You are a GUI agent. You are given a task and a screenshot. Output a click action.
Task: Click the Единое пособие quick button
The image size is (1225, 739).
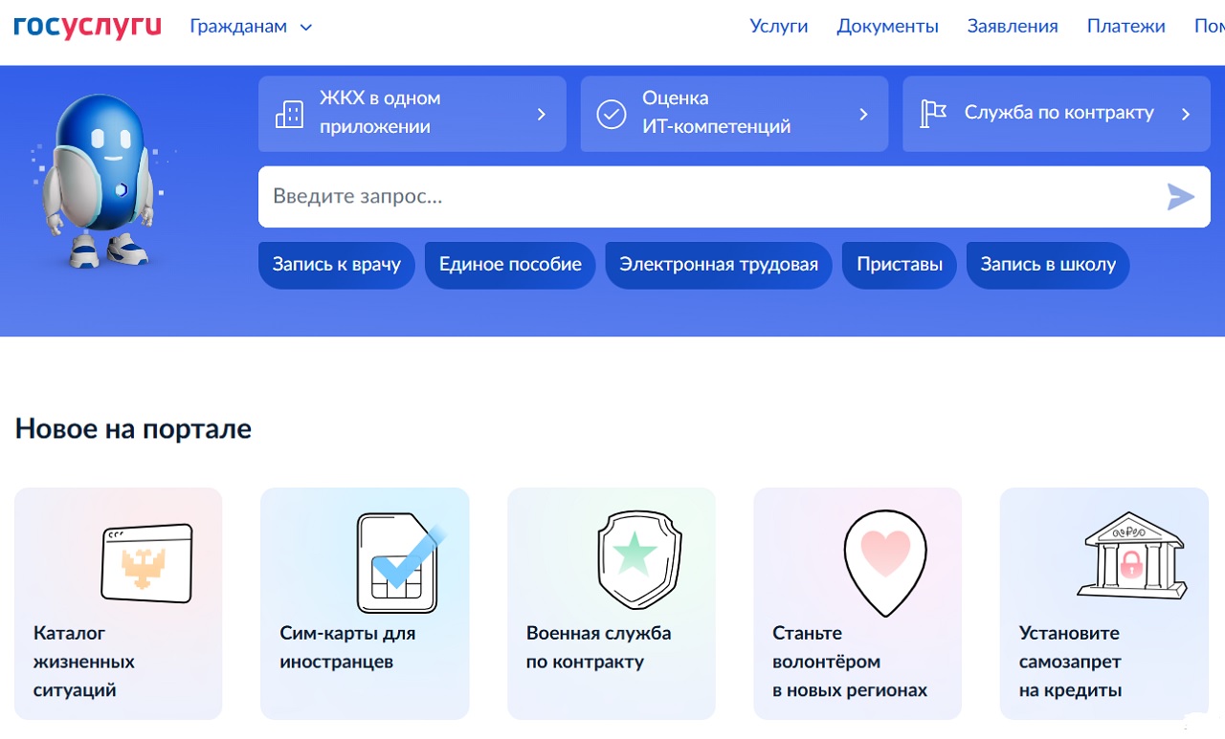[x=510, y=265]
